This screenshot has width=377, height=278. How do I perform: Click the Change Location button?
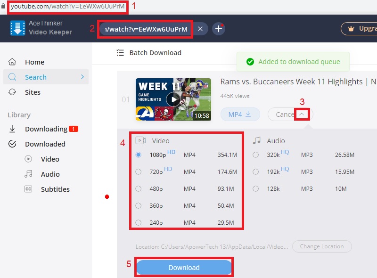[x=322, y=246]
